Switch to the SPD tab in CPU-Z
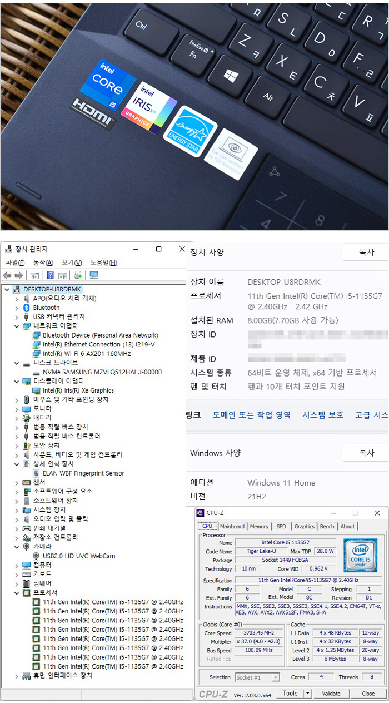 click(x=281, y=526)
